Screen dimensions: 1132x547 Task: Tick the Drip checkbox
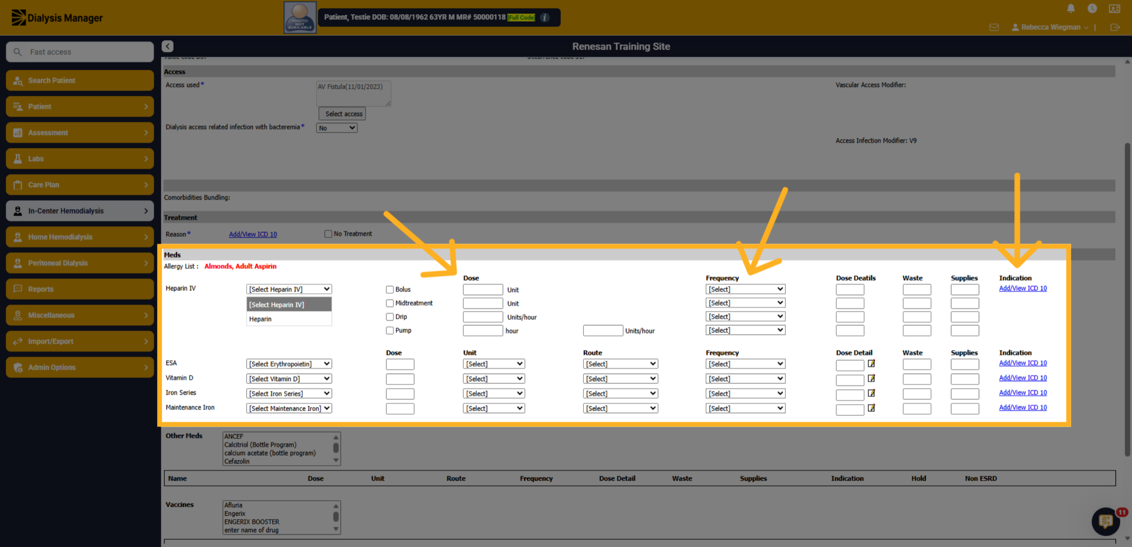tap(390, 317)
